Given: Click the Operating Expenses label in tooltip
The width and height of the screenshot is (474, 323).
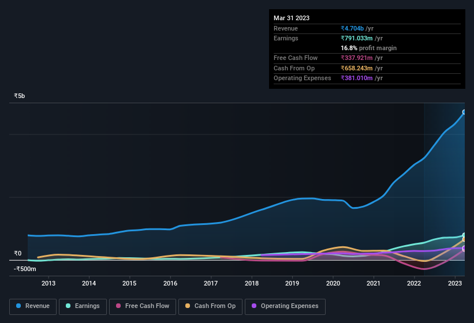Looking at the screenshot, I should click(x=303, y=78).
